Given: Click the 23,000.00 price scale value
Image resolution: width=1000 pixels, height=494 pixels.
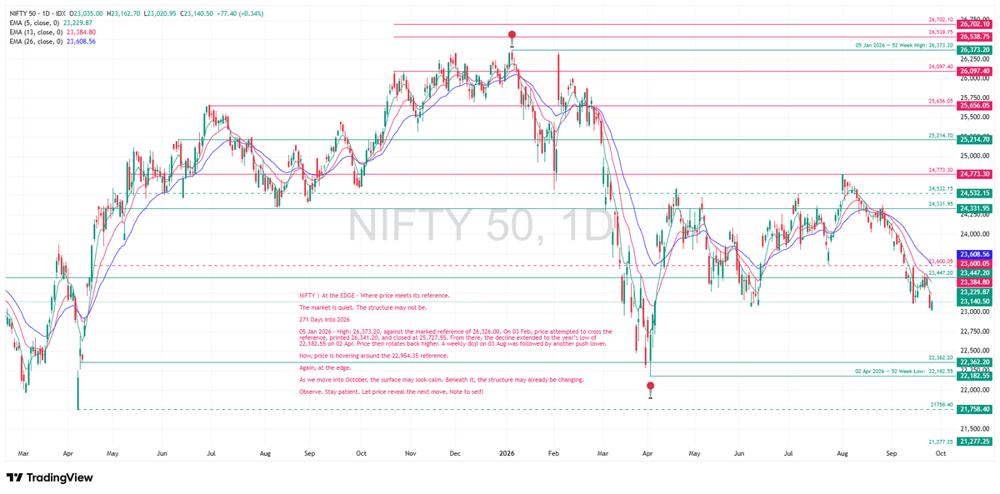Looking at the screenshot, I should [974, 312].
